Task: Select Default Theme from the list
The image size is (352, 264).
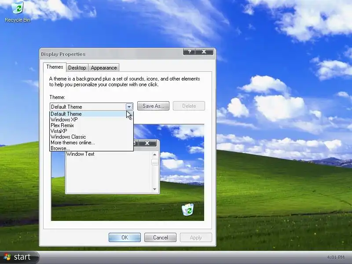Action: point(92,114)
